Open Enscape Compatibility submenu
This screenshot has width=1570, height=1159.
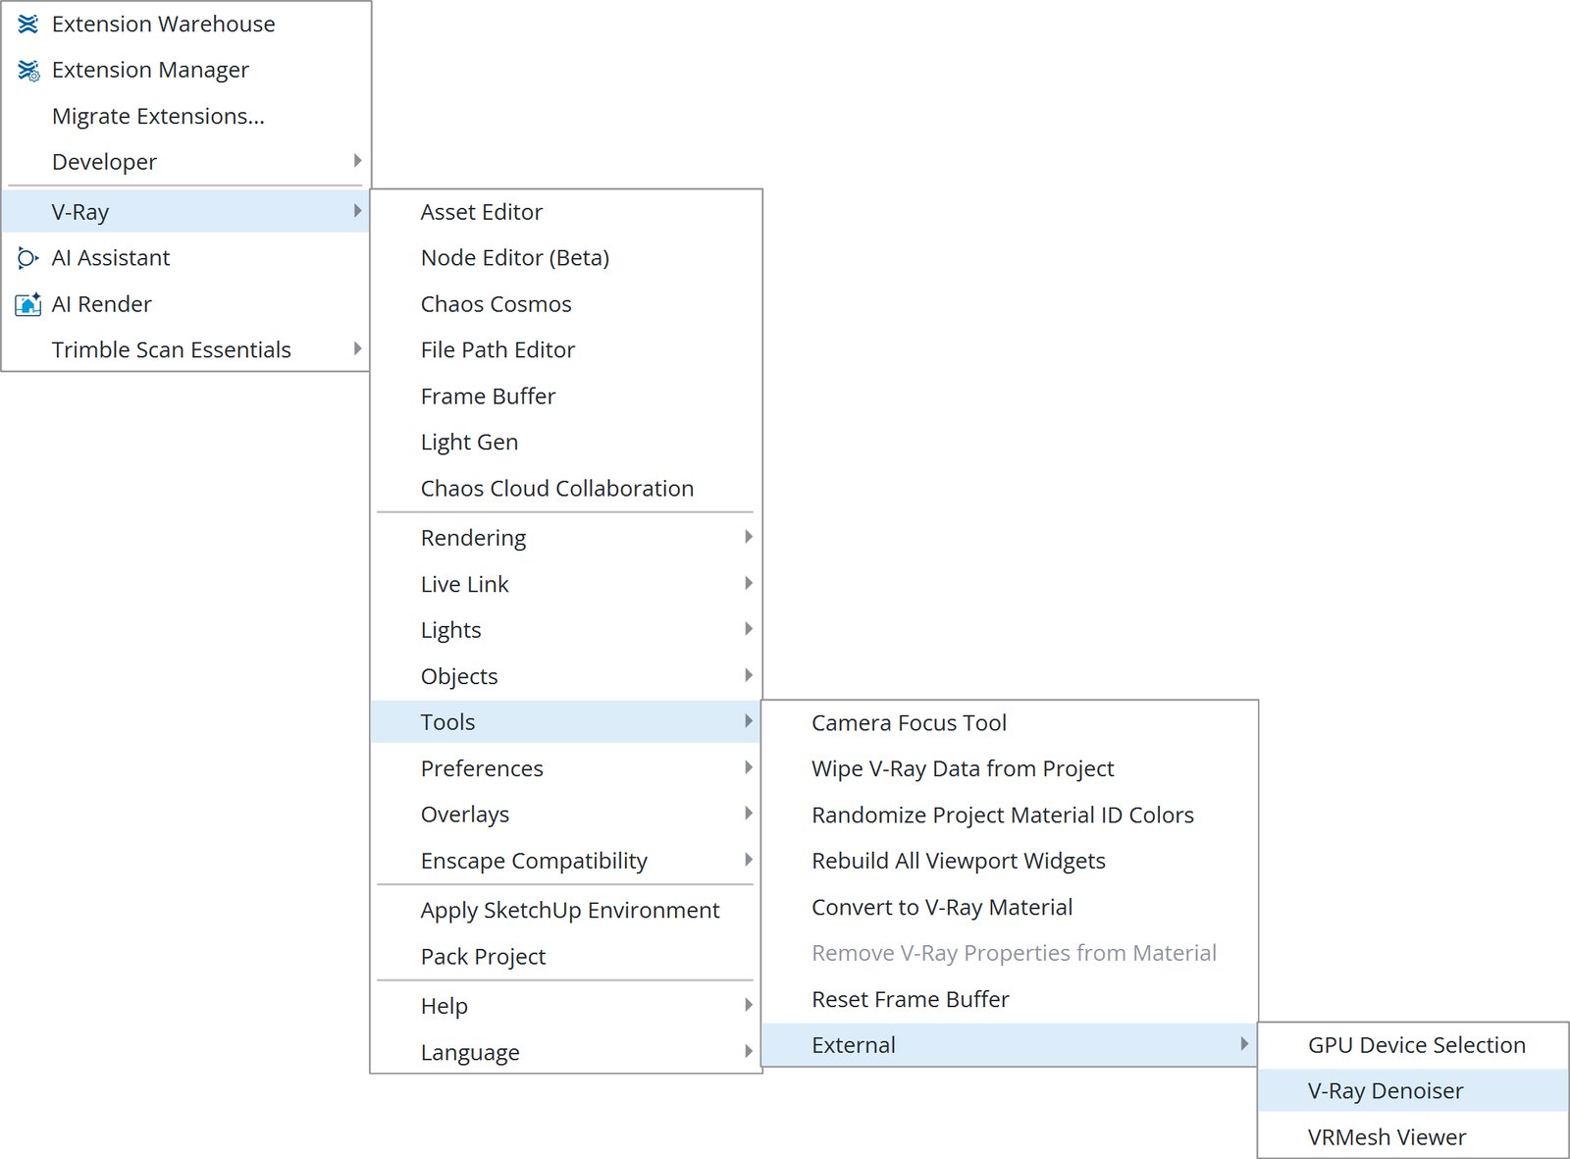coord(566,861)
